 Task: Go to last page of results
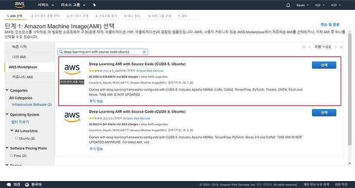click(341, 47)
